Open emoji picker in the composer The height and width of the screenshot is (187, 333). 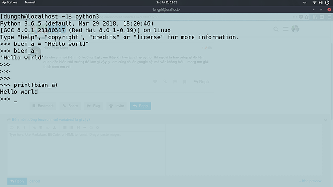pos(91,128)
